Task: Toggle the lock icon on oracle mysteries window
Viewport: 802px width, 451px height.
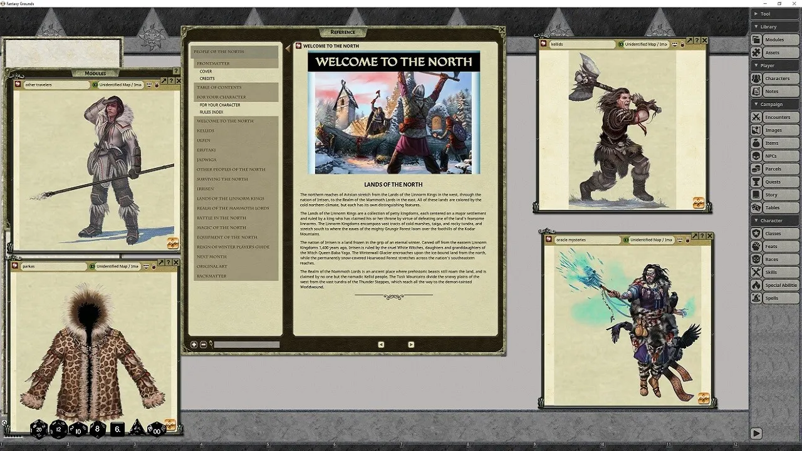Action: coord(687,240)
